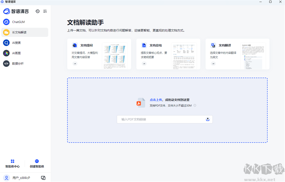The height and width of the screenshot is (182, 285).
Task: Click the 文档总结 document icon
Action: 144,45
